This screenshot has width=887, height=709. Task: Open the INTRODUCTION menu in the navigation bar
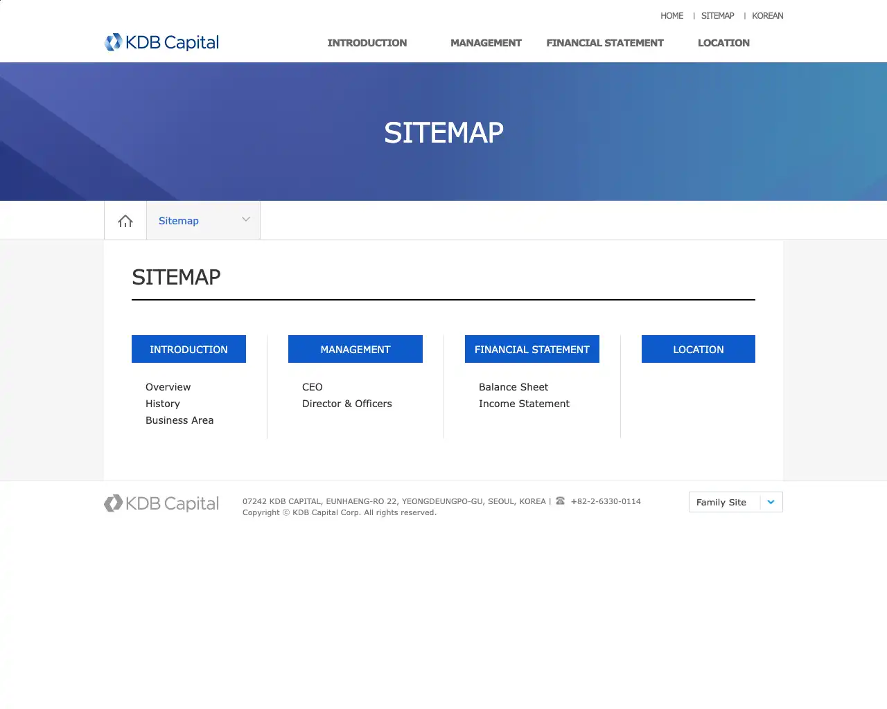click(367, 43)
